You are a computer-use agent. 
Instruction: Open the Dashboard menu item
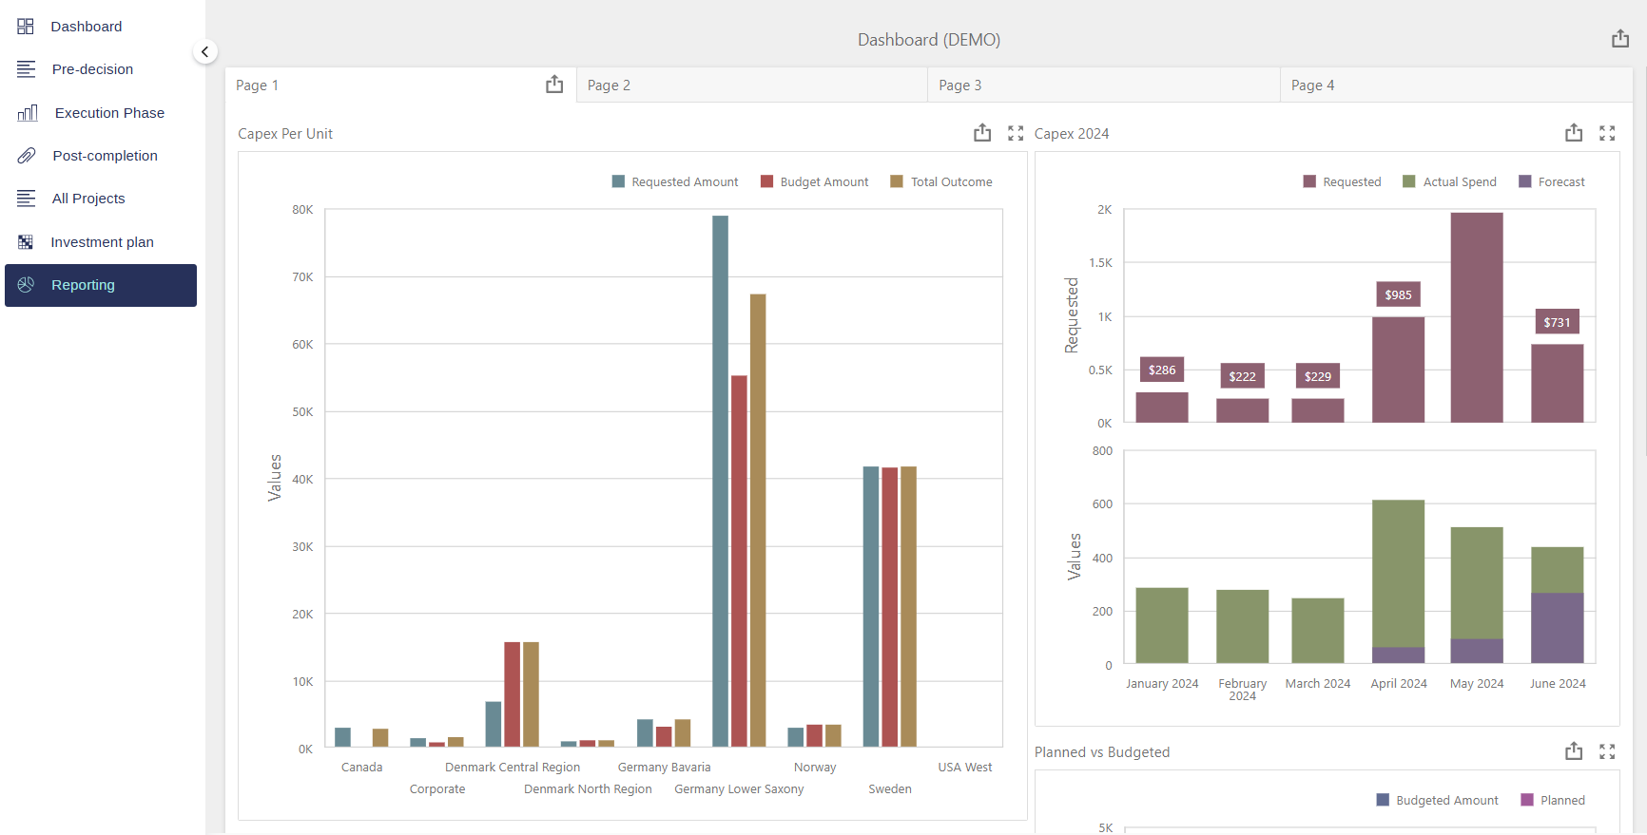[101, 27]
